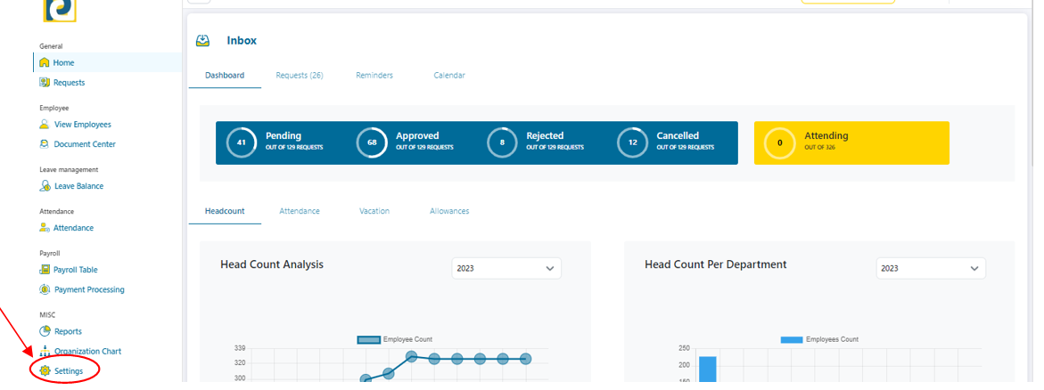
Task: Switch to the Requests (26) tab
Action: (300, 76)
